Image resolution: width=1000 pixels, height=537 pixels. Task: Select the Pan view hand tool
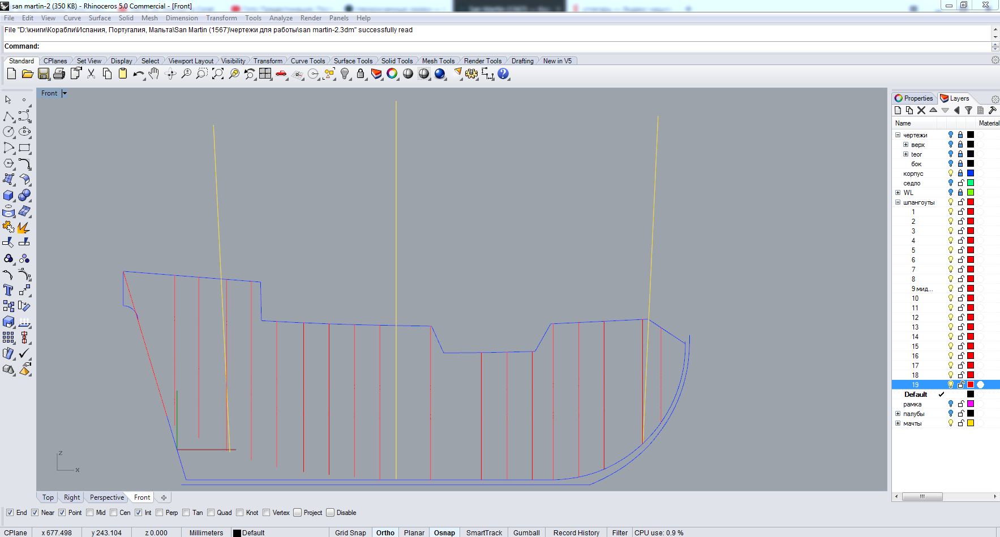pyautogui.click(x=154, y=74)
